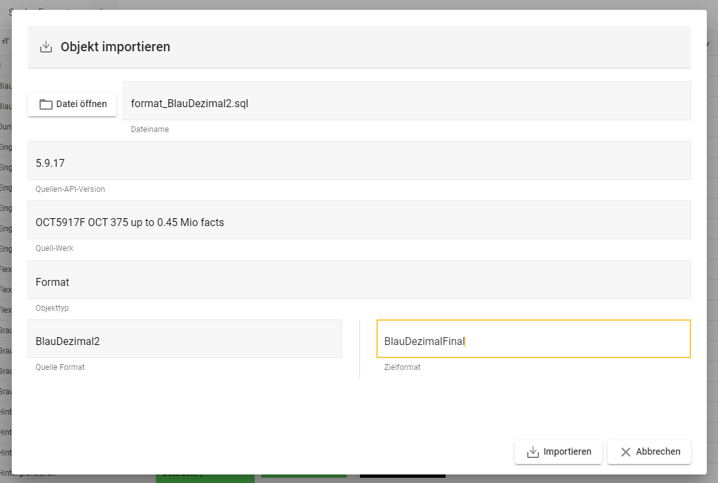Click the X icon on the Abbrechen button

(x=626, y=452)
